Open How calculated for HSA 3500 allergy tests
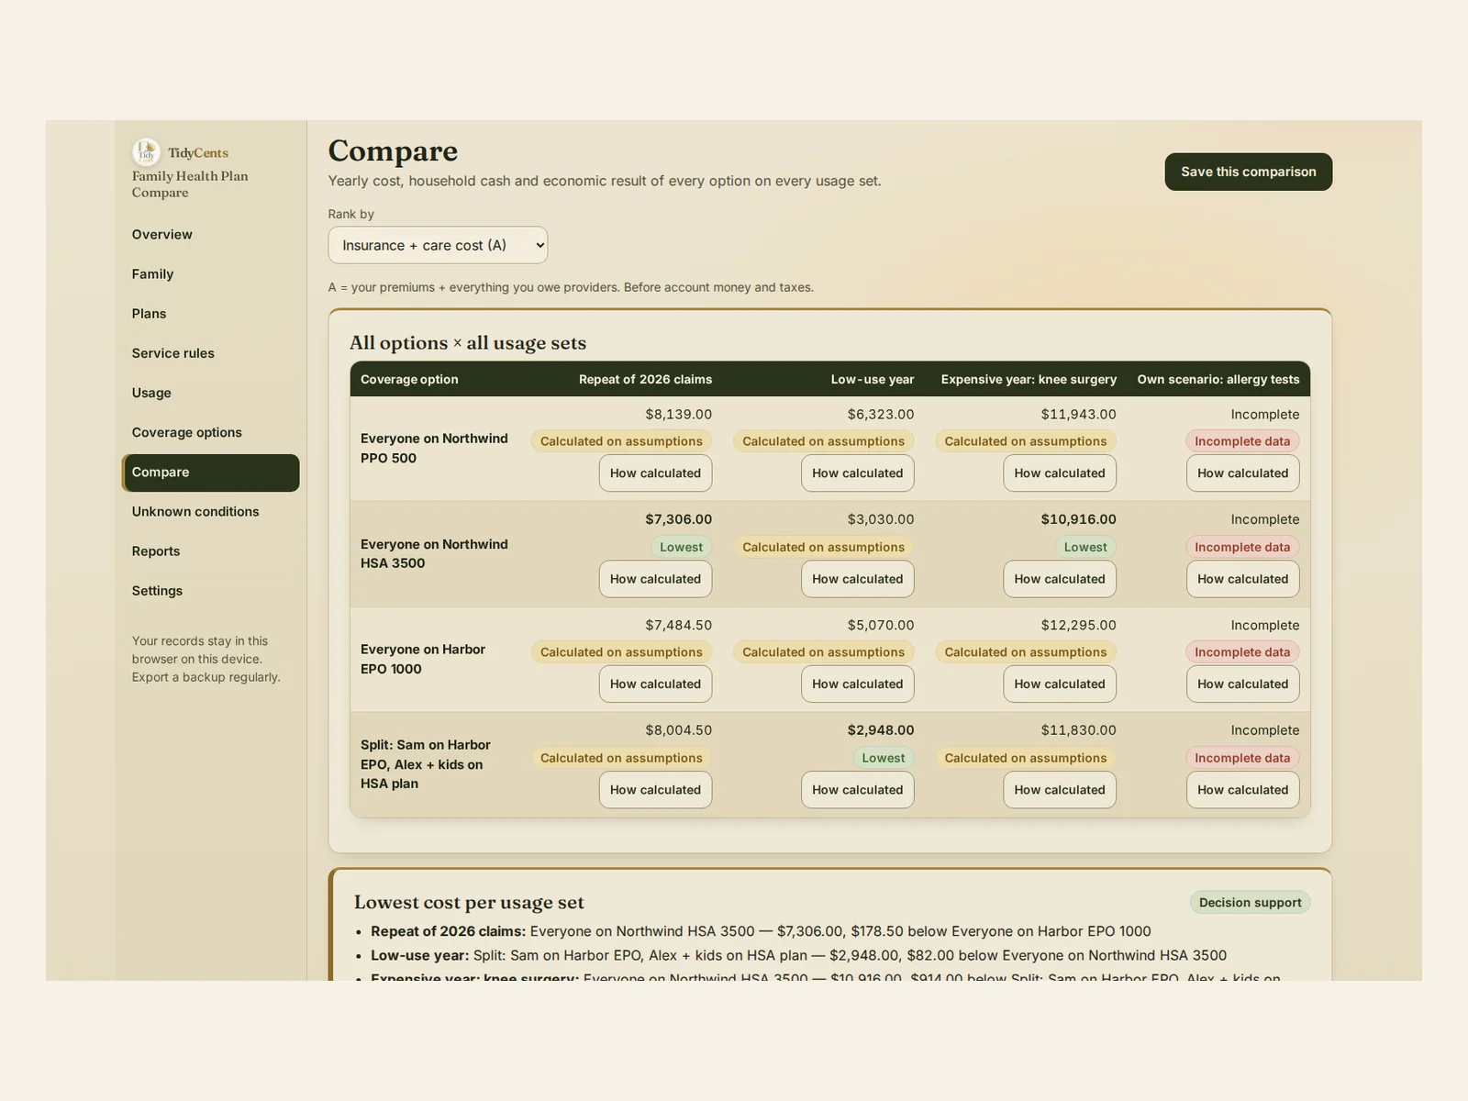The image size is (1468, 1101). 1242,579
